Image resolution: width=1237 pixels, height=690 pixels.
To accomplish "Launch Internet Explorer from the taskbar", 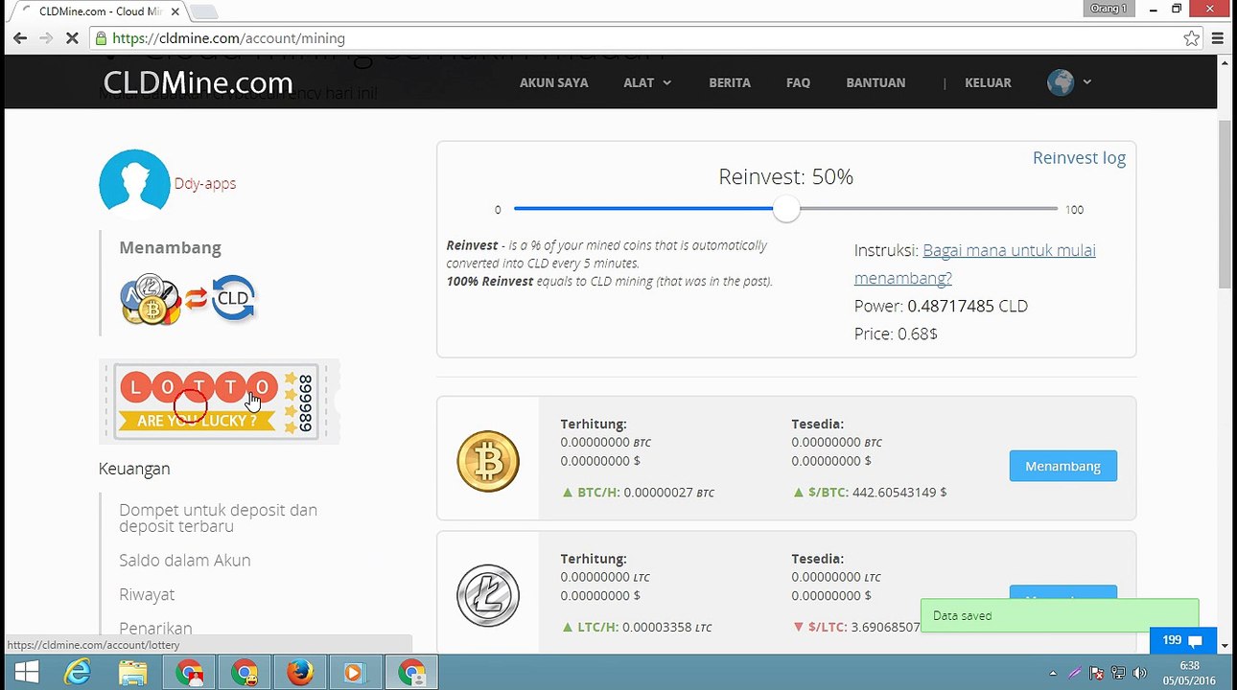I will pyautogui.click(x=77, y=673).
